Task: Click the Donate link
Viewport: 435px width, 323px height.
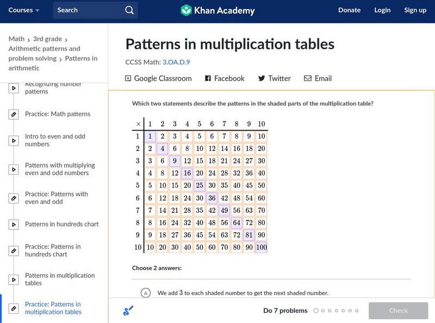Action: coord(349,10)
